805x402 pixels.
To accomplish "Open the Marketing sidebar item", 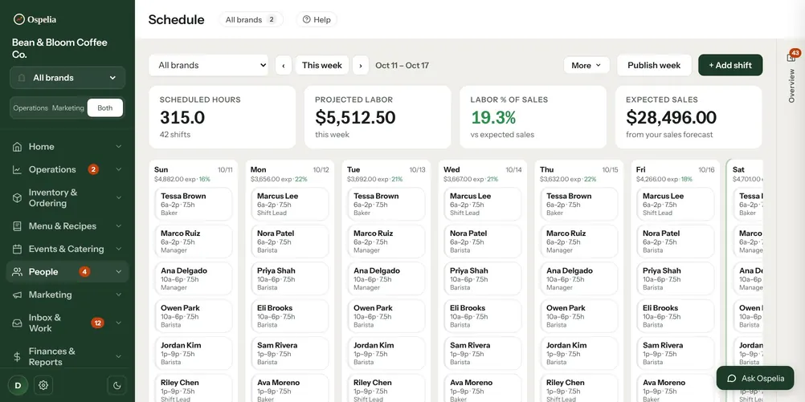I will (x=67, y=294).
